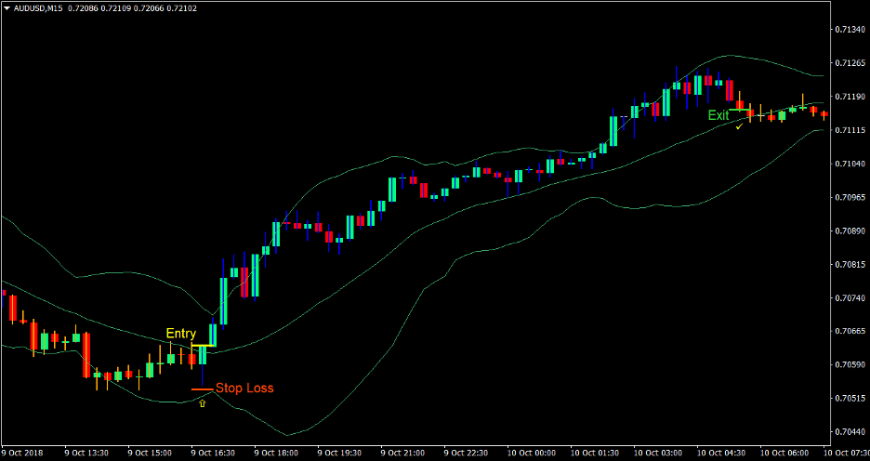Image resolution: width=870 pixels, height=461 pixels.
Task: Click the 0.70440 price scale label
Action: (x=846, y=432)
